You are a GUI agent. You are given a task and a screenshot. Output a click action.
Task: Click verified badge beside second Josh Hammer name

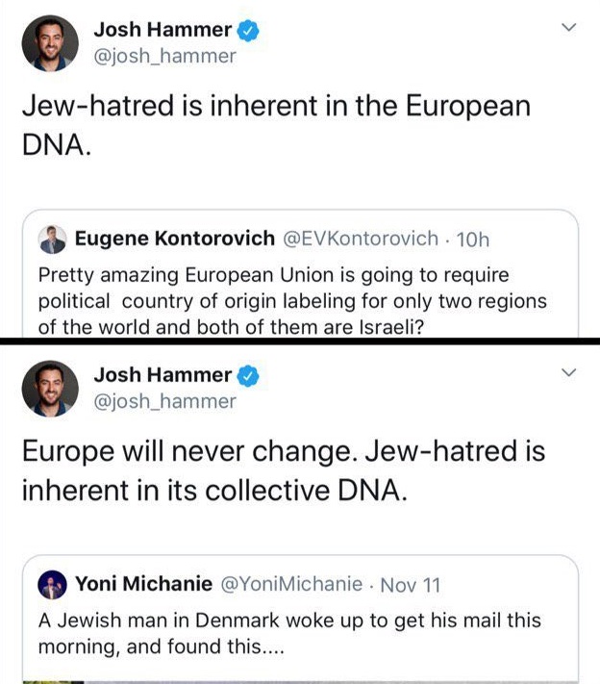[x=248, y=376]
